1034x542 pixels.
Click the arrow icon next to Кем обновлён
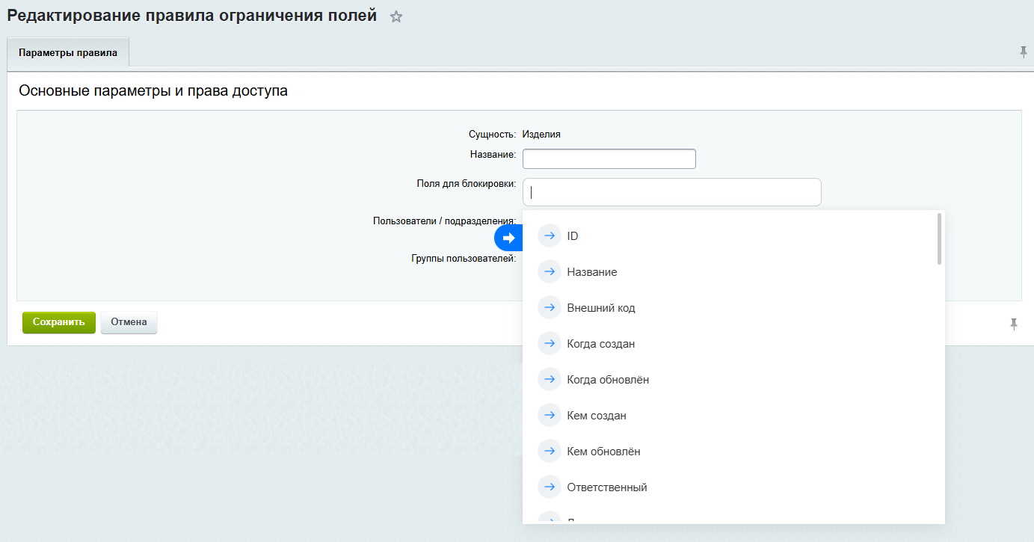click(x=550, y=451)
